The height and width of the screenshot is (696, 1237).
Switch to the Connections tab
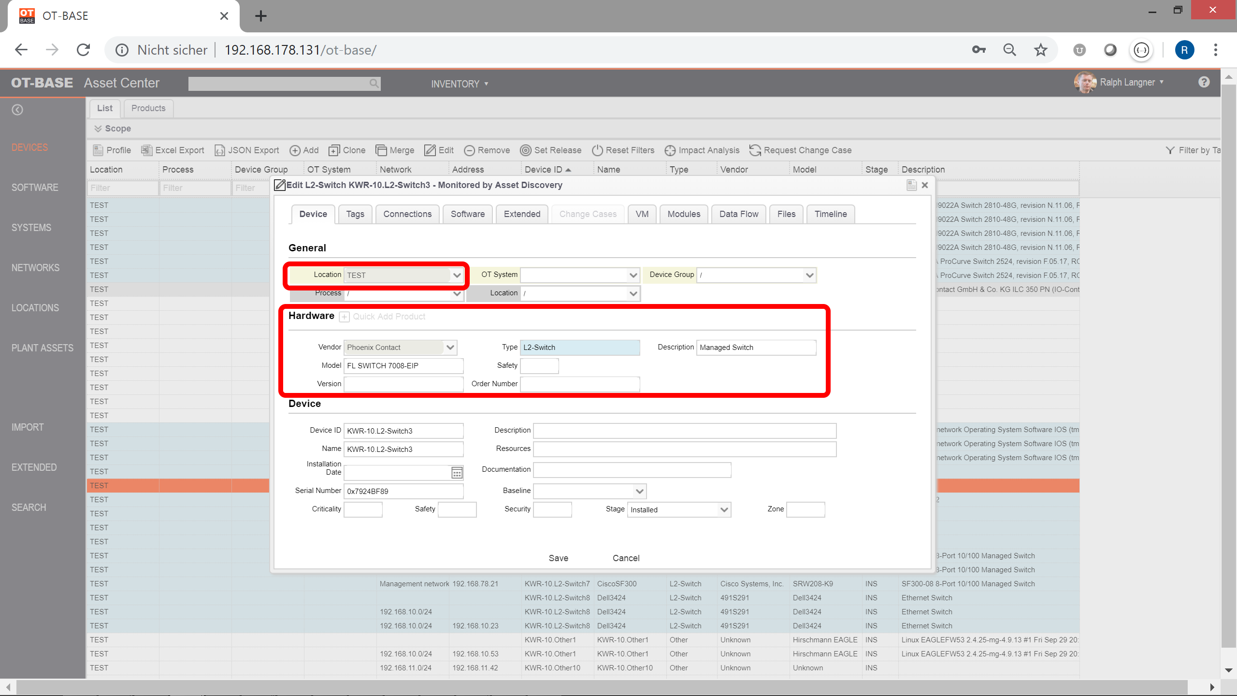click(x=407, y=214)
